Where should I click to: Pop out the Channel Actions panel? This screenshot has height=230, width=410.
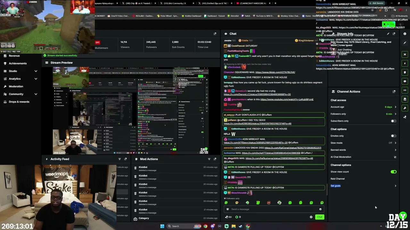point(394,92)
